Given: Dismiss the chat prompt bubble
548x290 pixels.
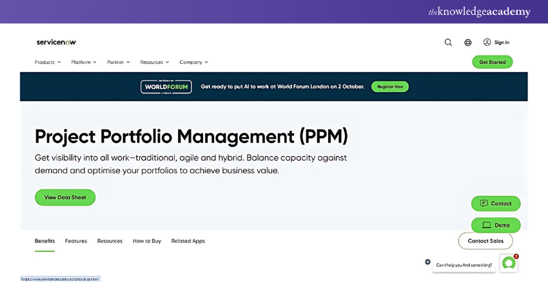Looking at the screenshot, I should [x=427, y=262].
